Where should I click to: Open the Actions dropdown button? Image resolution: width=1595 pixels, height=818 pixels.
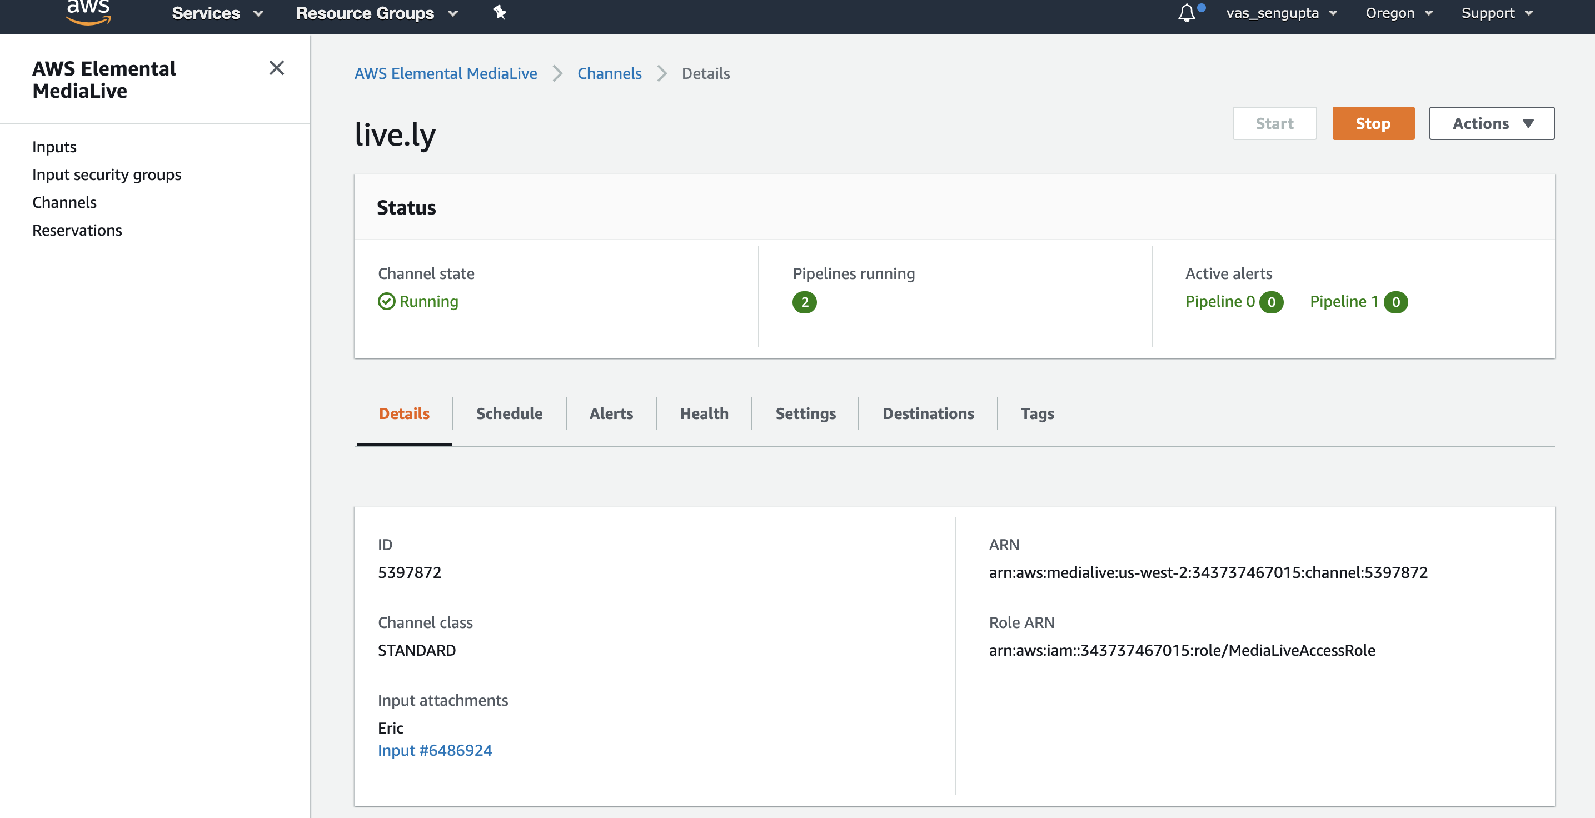pos(1491,123)
